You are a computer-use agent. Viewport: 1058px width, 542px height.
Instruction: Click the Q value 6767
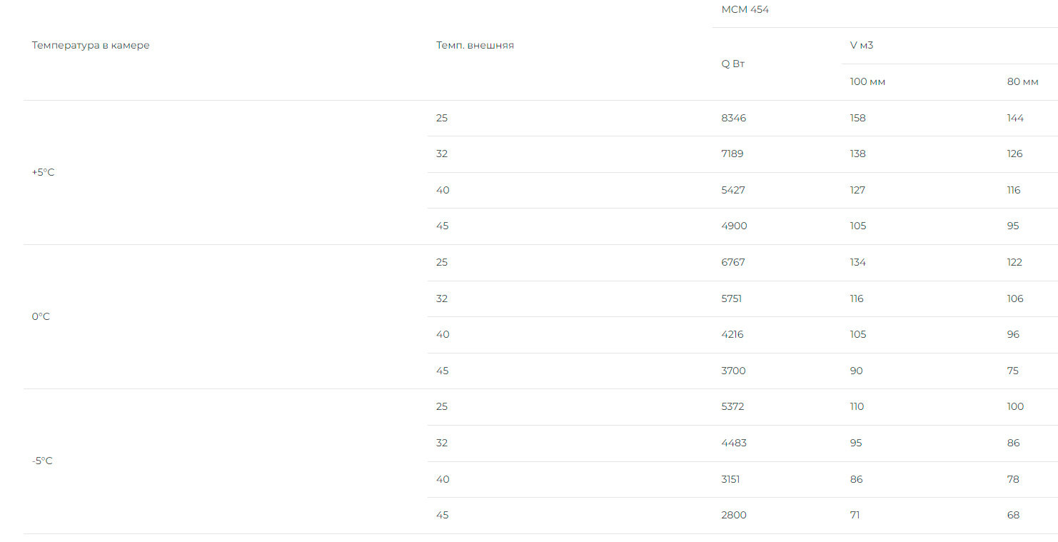(733, 262)
